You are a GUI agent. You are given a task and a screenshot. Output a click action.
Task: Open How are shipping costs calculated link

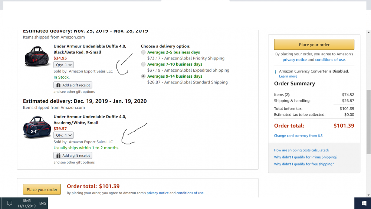pyautogui.click(x=301, y=150)
